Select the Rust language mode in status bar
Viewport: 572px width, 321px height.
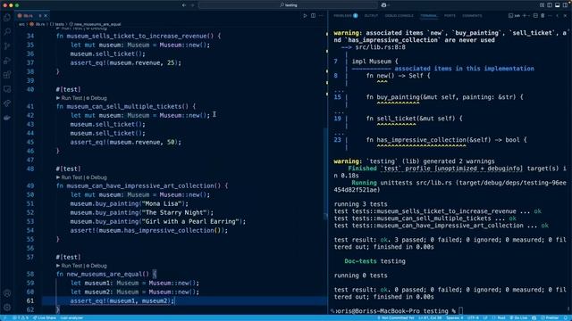coord(500,317)
